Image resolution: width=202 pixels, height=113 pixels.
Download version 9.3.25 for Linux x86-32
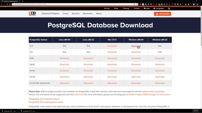click(x=88, y=83)
